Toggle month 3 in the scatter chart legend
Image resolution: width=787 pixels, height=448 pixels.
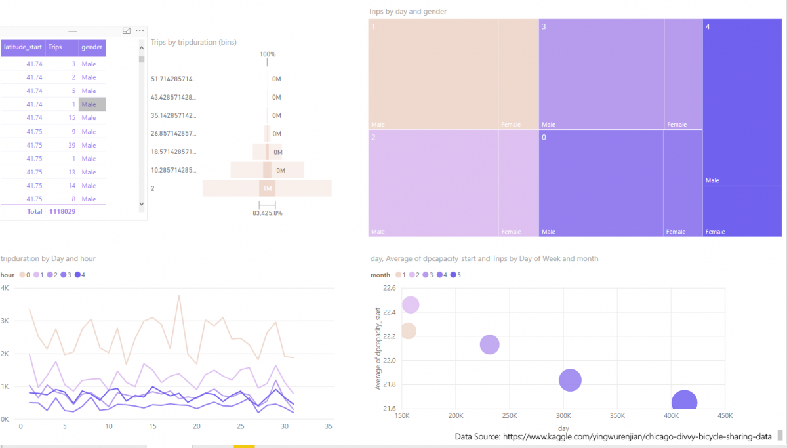pyautogui.click(x=425, y=275)
